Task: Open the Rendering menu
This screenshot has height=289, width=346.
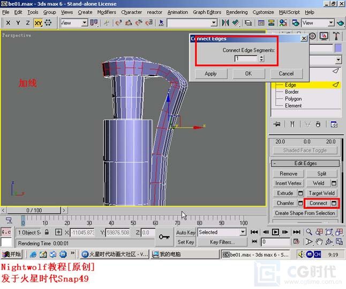Action: tap(237, 12)
